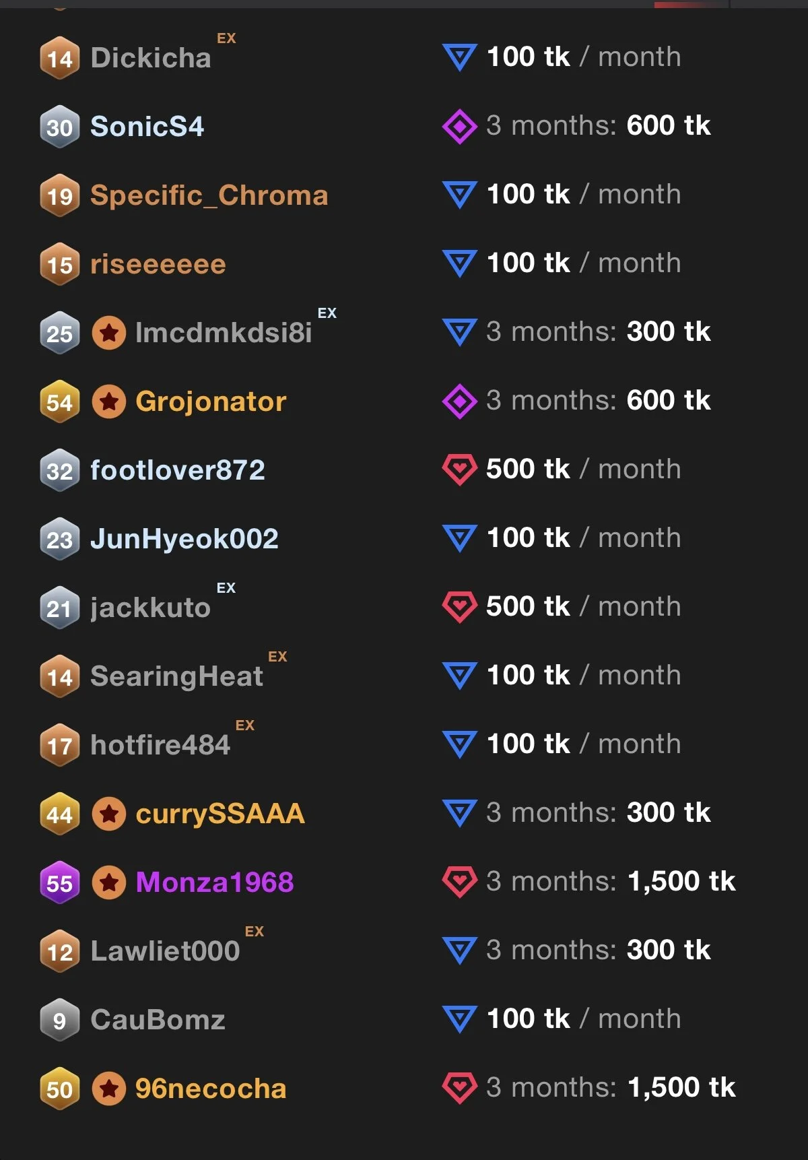Select the username Monza1968
808x1160 pixels.
pyautogui.click(x=214, y=883)
